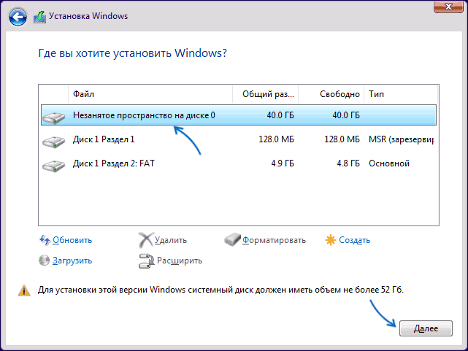This screenshot has height=351, width=468.
Task: Click the 128.0 МБ free space value
Action: point(342,139)
